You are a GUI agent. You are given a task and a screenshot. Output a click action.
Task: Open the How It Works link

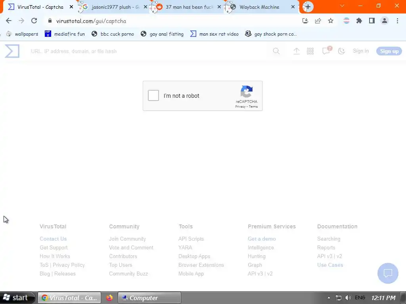click(55, 256)
